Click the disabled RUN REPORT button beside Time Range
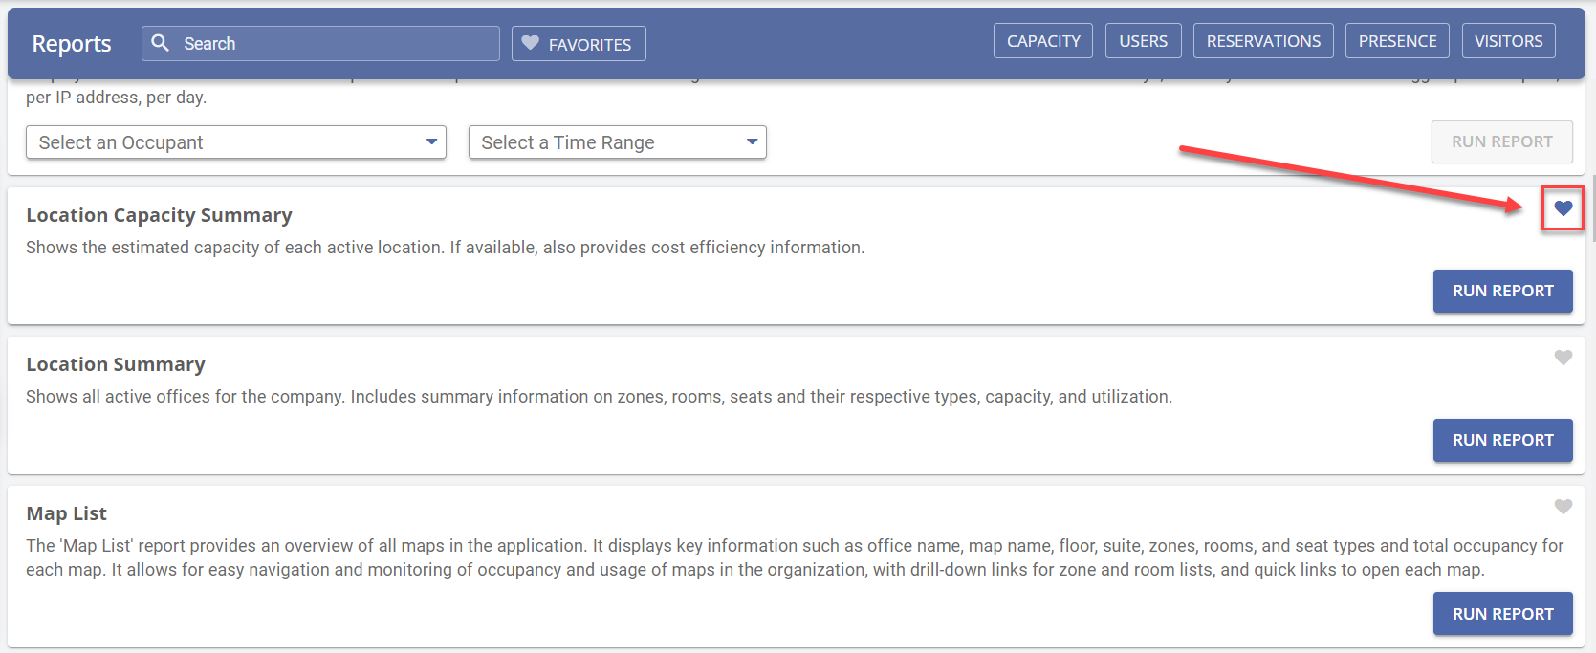This screenshot has width=1596, height=653. coord(1502,141)
